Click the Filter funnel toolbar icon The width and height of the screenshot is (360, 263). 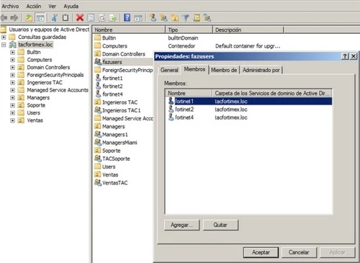[x=186, y=18]
